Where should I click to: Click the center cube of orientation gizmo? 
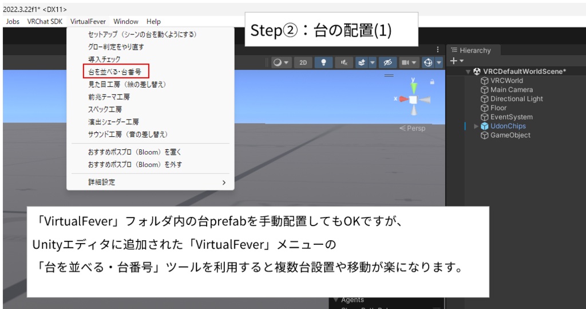click(413, 100)
